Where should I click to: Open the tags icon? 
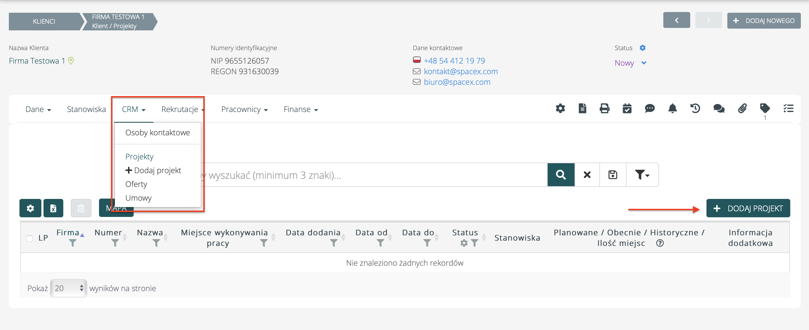tap(764, 108)
